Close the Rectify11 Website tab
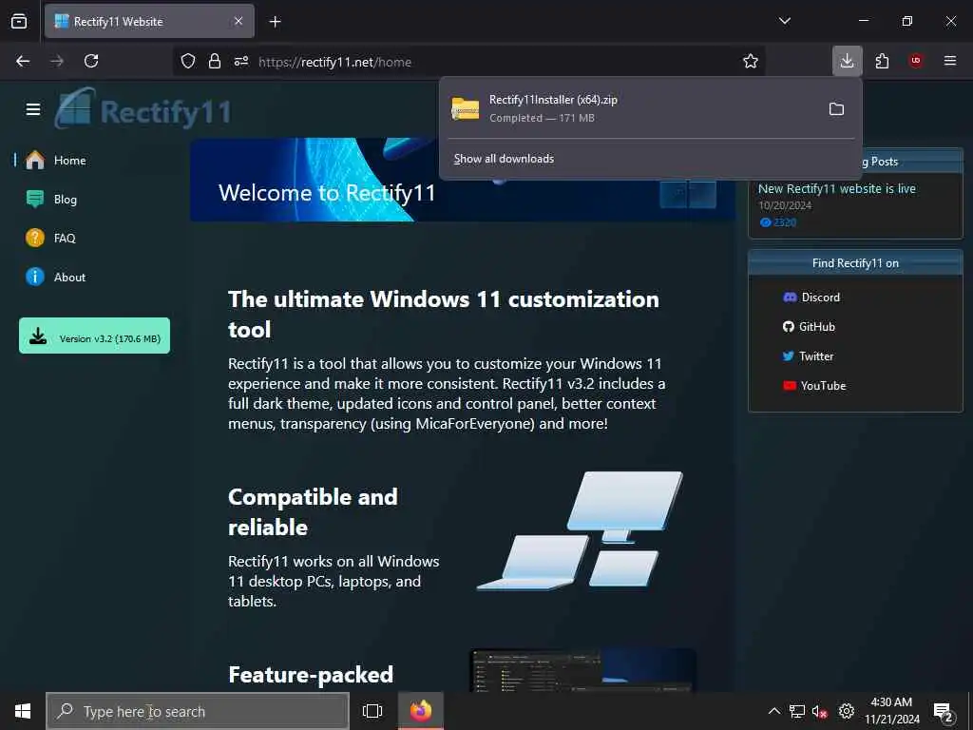 point(238,21)
